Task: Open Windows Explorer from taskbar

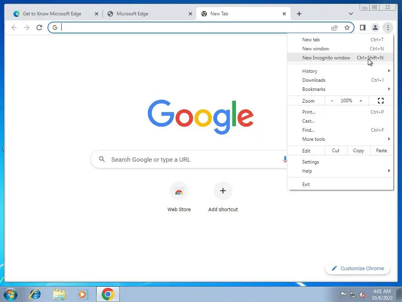Action: click(x=59, y=294)
